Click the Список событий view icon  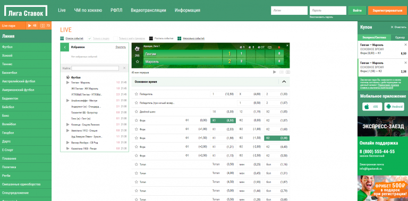(x=62, y=38)
